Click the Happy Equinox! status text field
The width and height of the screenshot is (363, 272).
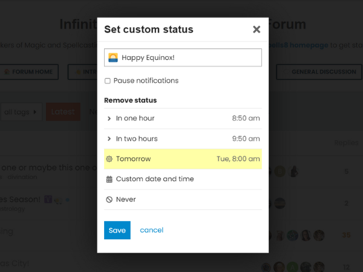189,57
